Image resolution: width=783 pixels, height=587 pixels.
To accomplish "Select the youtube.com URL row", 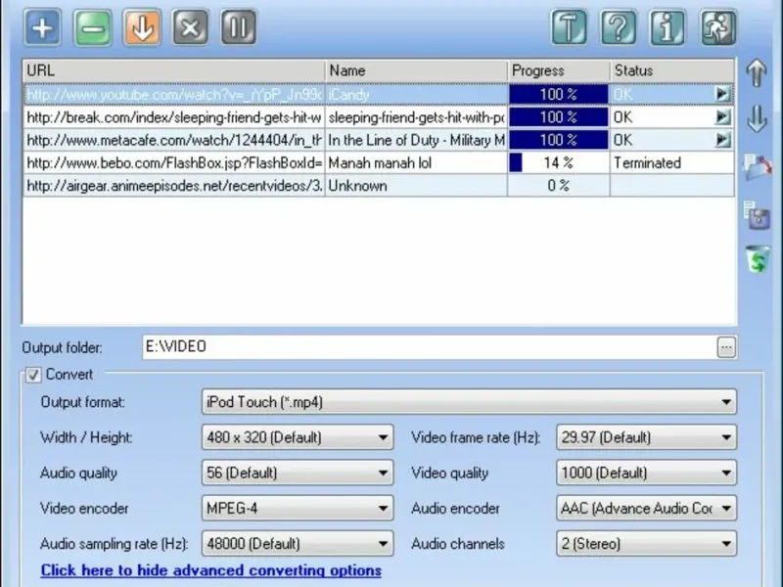I will 379,94.
